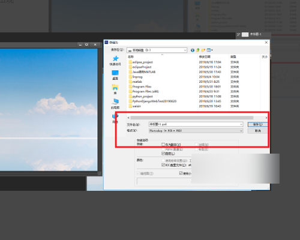The height and width of the screenshot is (240, 300).
Task: Create a new folder icon
Action: (x=203, y=50)
